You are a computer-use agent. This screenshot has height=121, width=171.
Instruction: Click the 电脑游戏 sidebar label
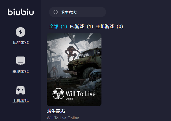click(21, 72)
